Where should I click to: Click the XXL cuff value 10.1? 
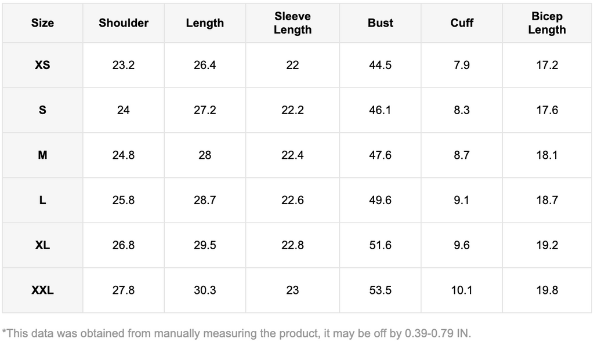(x=462, y=290)
